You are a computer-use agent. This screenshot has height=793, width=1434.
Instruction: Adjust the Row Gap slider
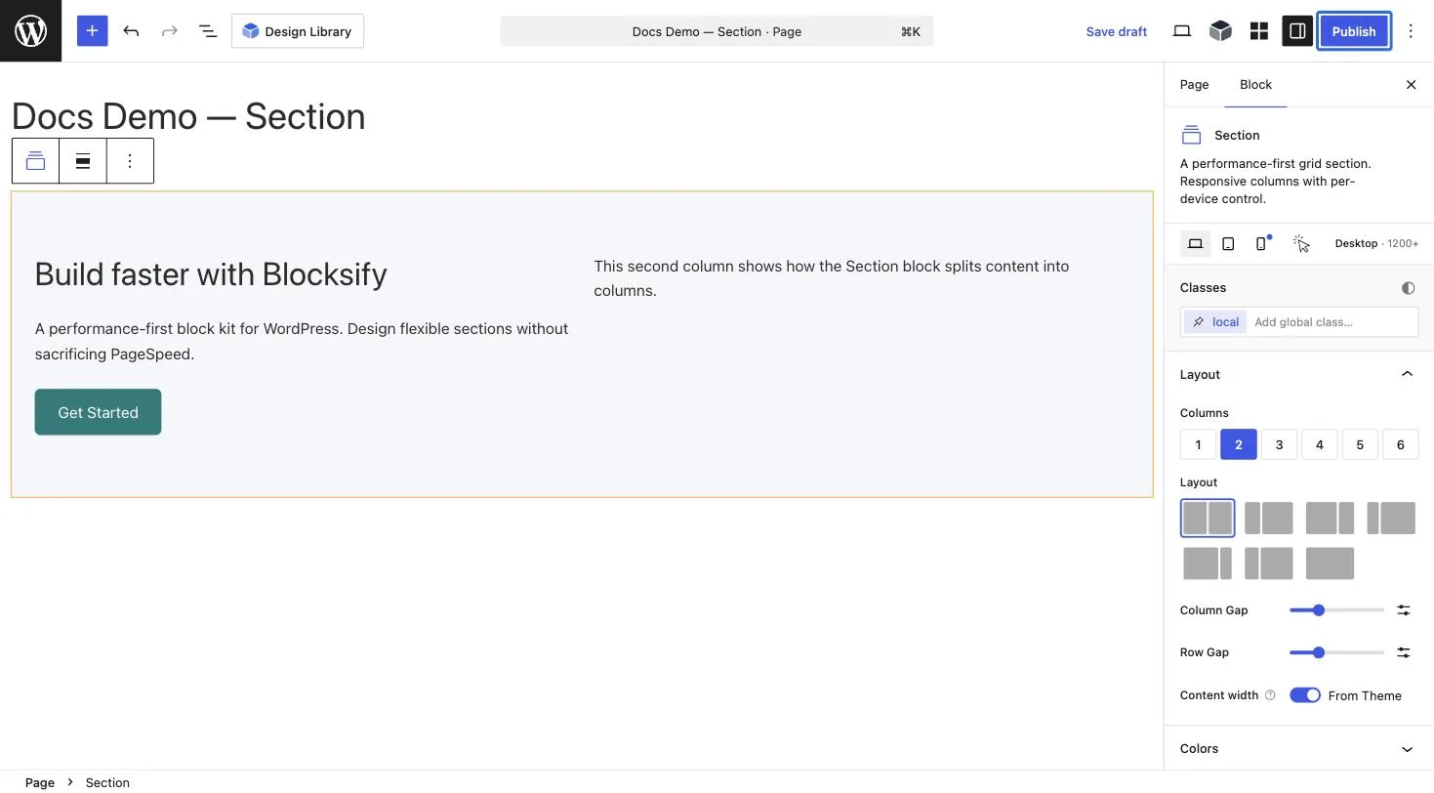[1336, 652]
